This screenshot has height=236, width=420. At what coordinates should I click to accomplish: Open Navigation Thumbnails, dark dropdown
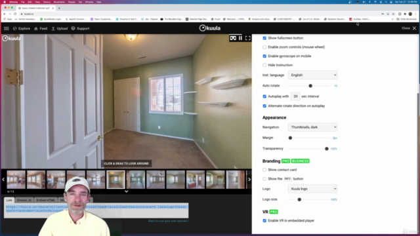[x=312, y=127]
